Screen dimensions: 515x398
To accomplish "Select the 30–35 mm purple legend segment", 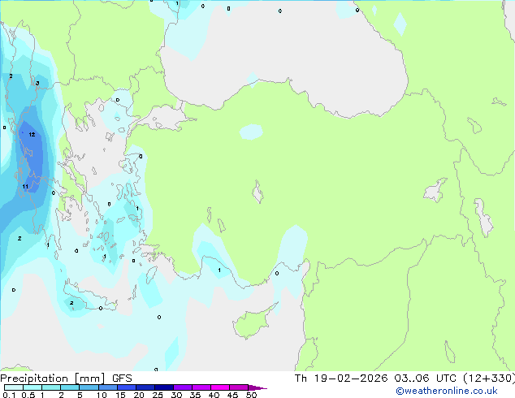I will (183, 387).
